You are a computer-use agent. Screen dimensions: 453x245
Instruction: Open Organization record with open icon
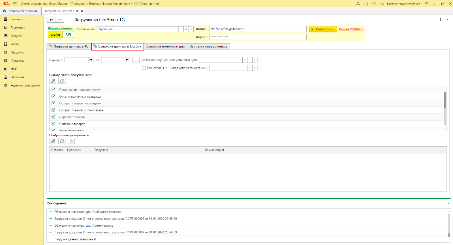(191, 29)
